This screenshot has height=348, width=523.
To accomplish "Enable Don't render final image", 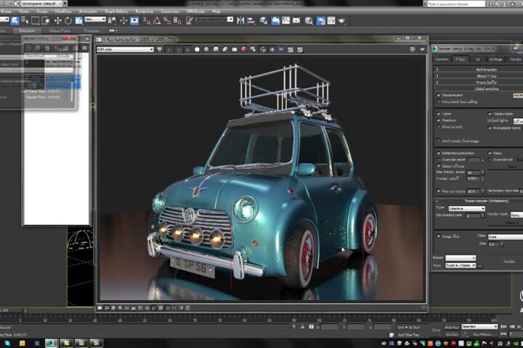I will pos(439,141).
